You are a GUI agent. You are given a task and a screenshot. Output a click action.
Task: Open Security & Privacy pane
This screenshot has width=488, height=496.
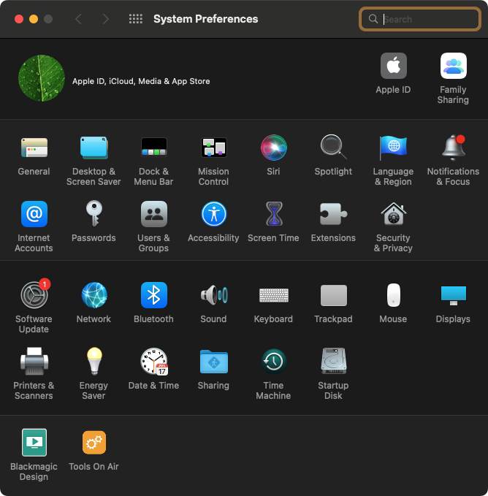[393, 214]
